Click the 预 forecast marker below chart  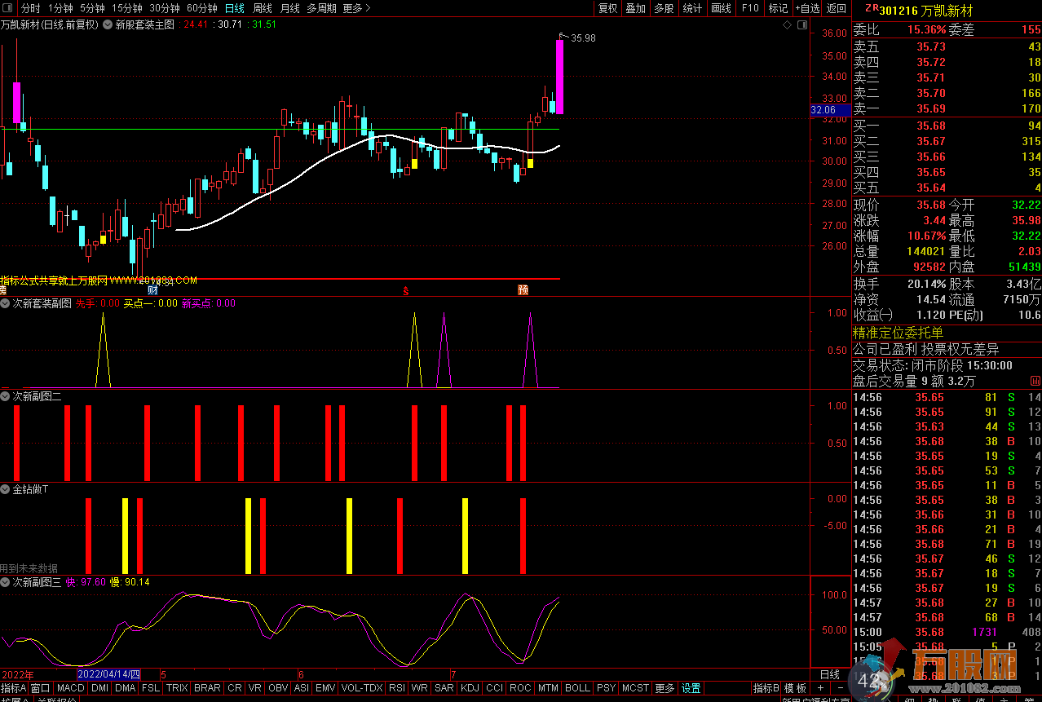click(x=523, y=290)
